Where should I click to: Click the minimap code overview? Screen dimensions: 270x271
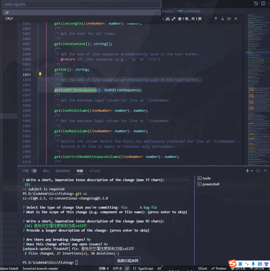[x=258, y=90]
